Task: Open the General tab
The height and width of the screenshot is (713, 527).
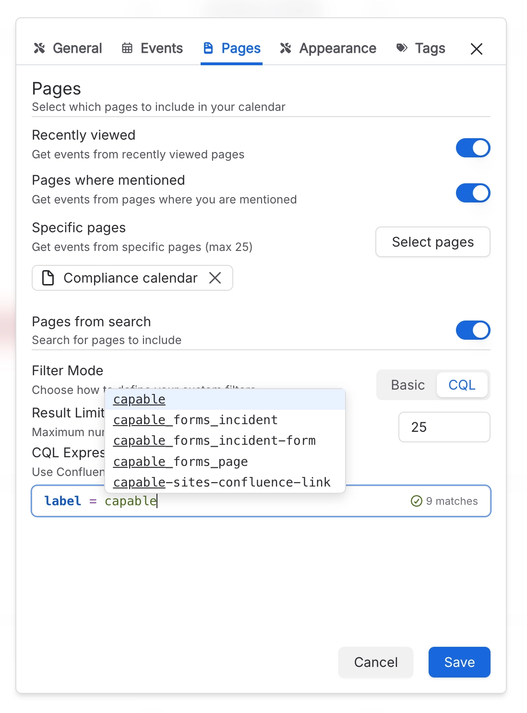Action: click(x=68, y=48)
